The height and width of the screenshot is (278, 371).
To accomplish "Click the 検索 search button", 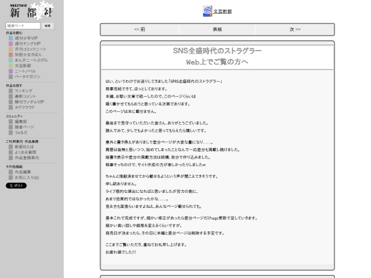I will click(x=47, y=26).
